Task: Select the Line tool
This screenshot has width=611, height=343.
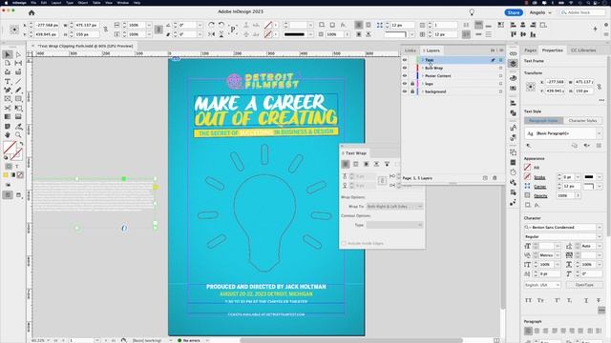Action: coord(18,81)
